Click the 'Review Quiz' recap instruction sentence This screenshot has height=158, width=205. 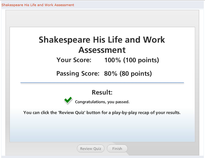coord(102,113)
